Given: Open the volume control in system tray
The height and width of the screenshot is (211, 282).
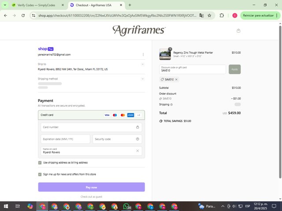Looking at the screenshot, I should [x=234, y=206].
